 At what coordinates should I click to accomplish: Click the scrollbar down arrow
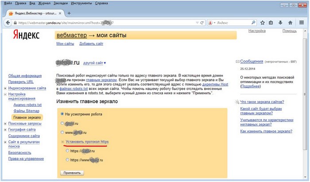(305, 177)
